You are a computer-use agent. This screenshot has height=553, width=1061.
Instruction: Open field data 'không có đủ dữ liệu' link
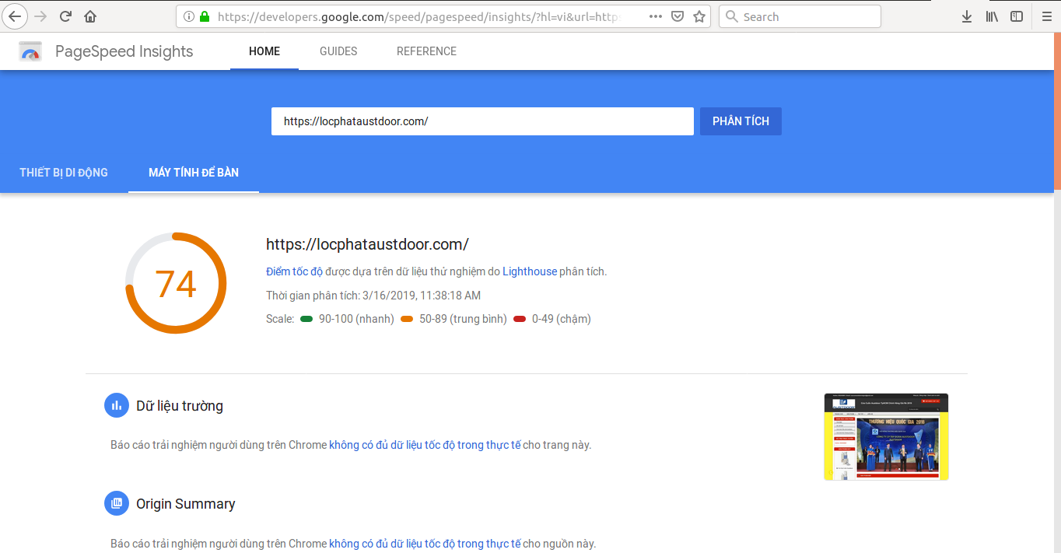425,445
